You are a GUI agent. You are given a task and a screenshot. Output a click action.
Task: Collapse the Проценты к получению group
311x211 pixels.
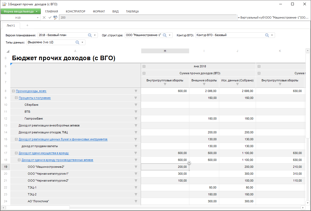[x=16, y=98]
